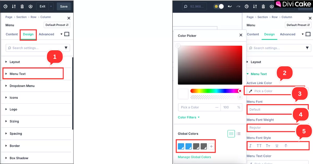Add a new global color with plus
This screenshot has height=164, width=313.
click(x=211, y=147)
